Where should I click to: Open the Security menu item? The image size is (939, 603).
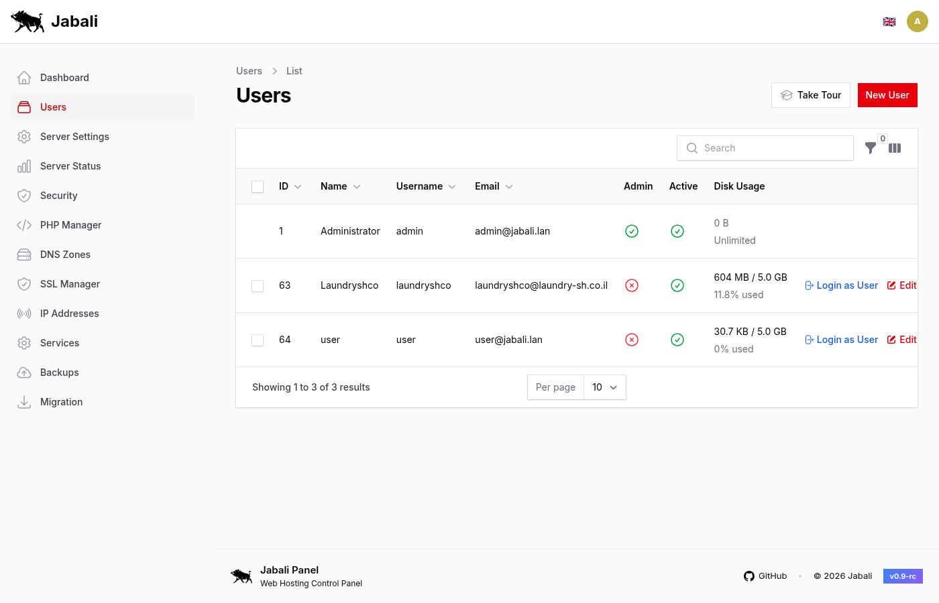tap(60, 195)
